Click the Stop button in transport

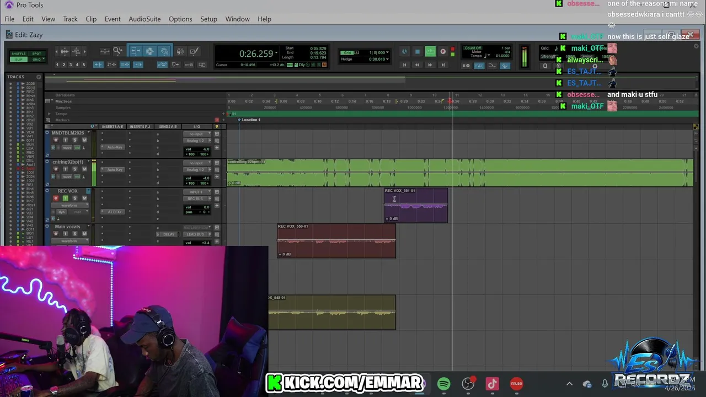click(x=417, y=51)
